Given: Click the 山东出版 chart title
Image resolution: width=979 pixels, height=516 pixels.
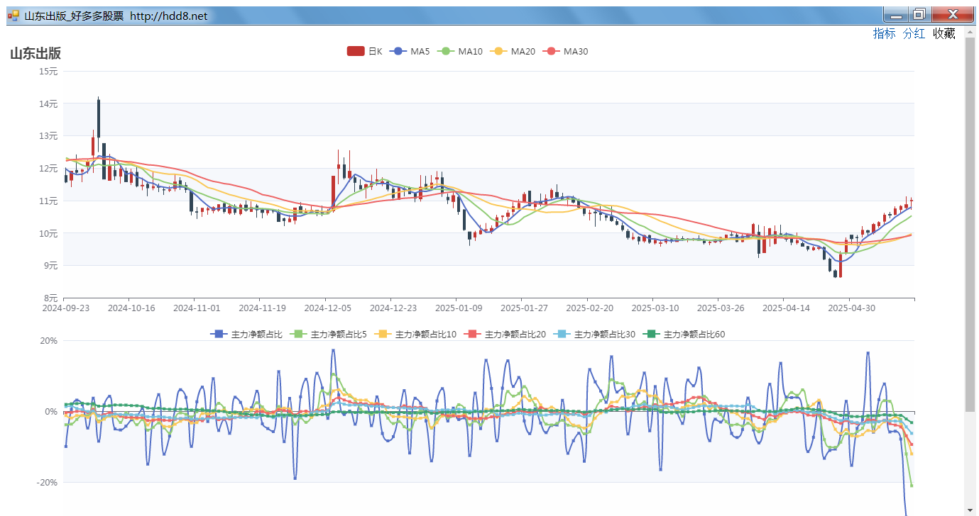Looking at the screenshot, I should 35,53.
